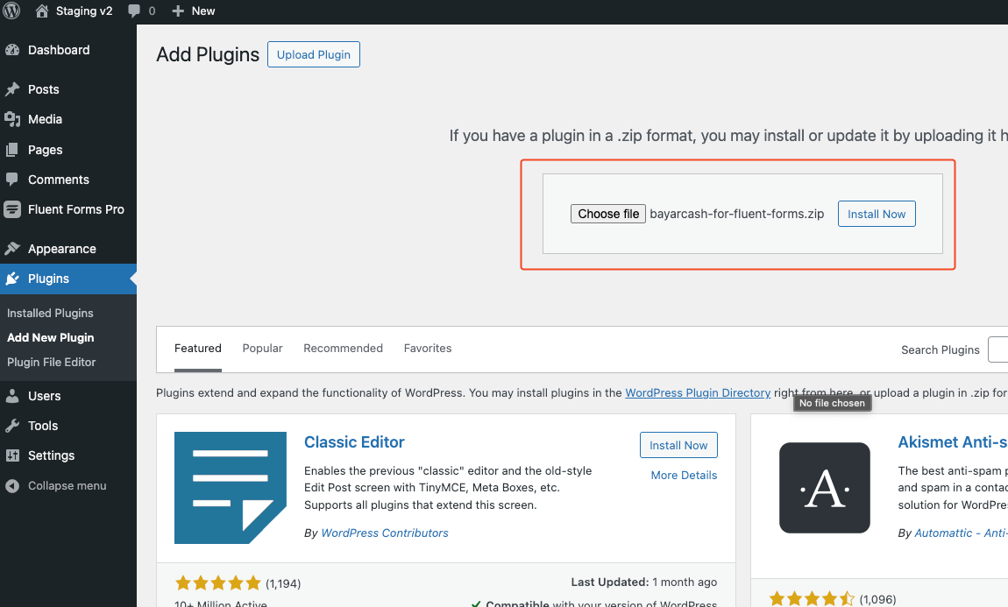Image resolution: width=1008 pixels, height=607 pixels.
Task: View More Details for Classic Editor
Action: pos(684,475)
